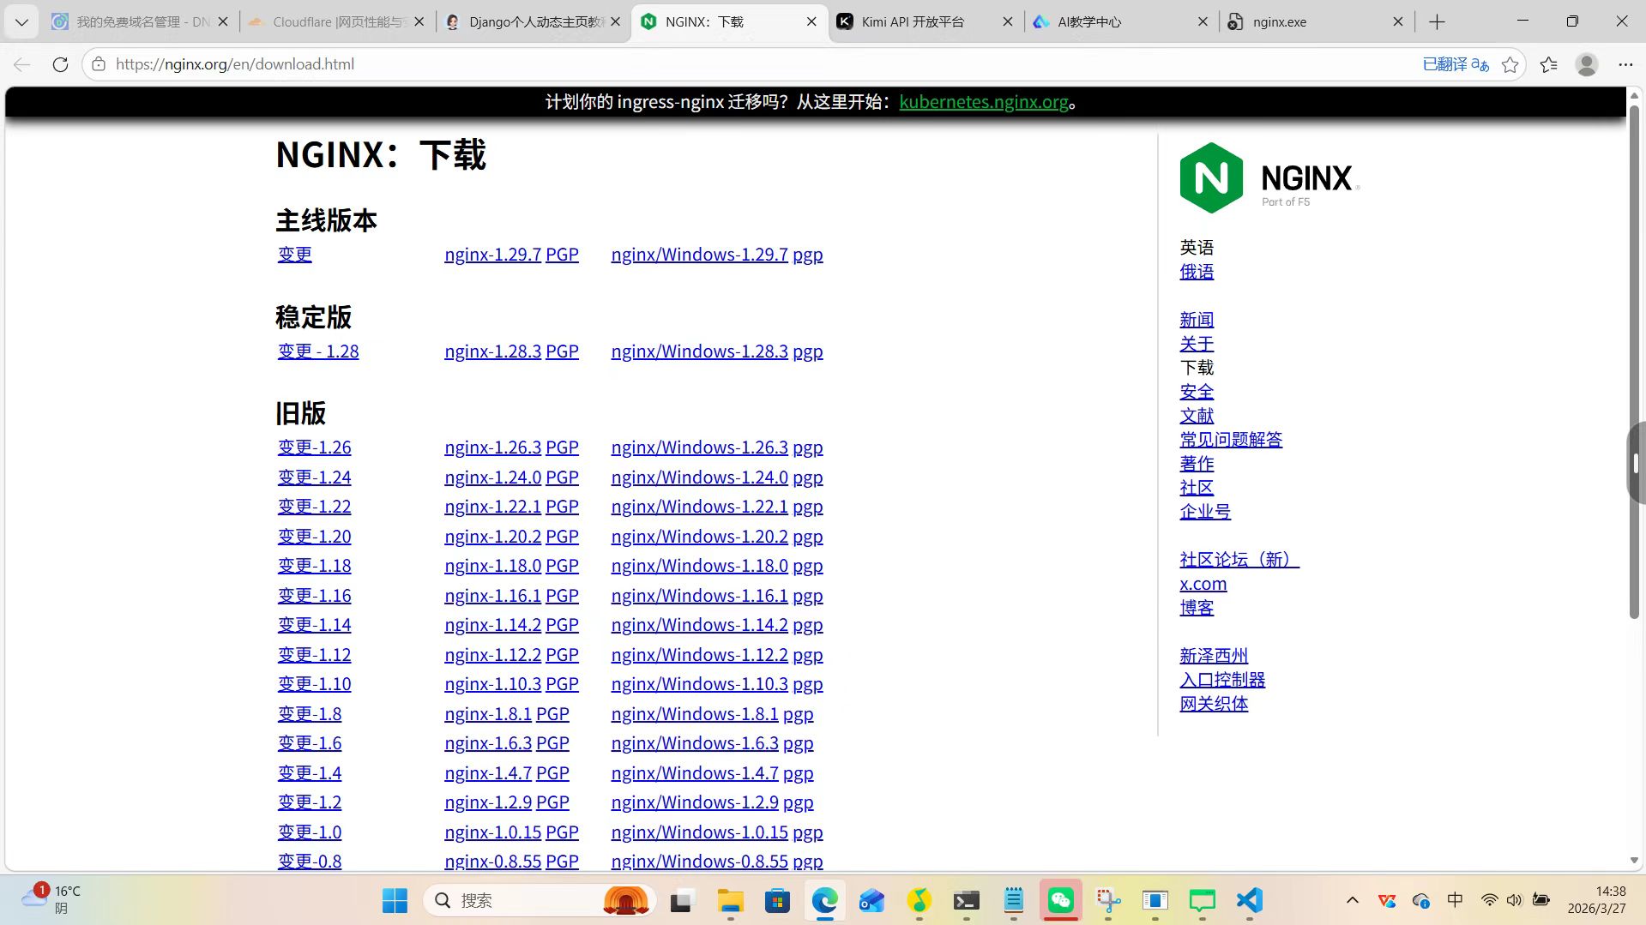The width and height of the screenshot is (1646, 925).
Task: Download the nginx-1.29.7 source tarball link
Action: (492, 255)
